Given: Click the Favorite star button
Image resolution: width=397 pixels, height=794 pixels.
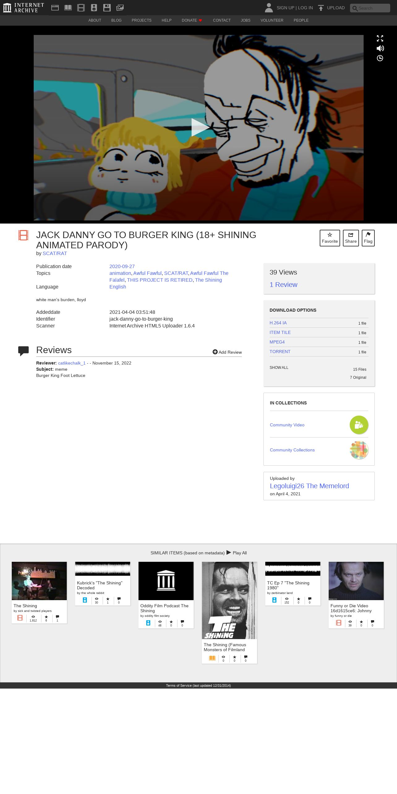Looking at the screenshot, I should click(330, 238).
